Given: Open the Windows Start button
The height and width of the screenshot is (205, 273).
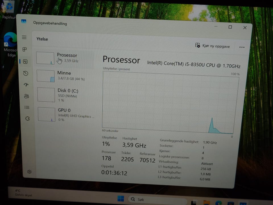Looking at the screenshot, I should 121,198.
